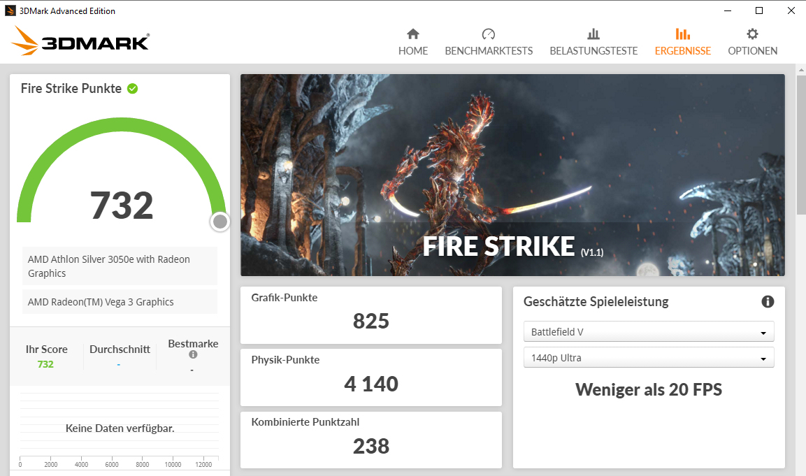Click AMD Athlon Silver 3050e CPU label
The width and height of the screenshot is (806, 476).
[x=120, y=266]
